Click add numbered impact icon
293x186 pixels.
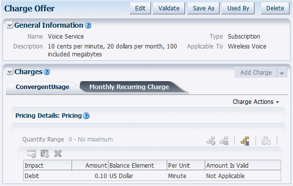[x=45, y=153]
